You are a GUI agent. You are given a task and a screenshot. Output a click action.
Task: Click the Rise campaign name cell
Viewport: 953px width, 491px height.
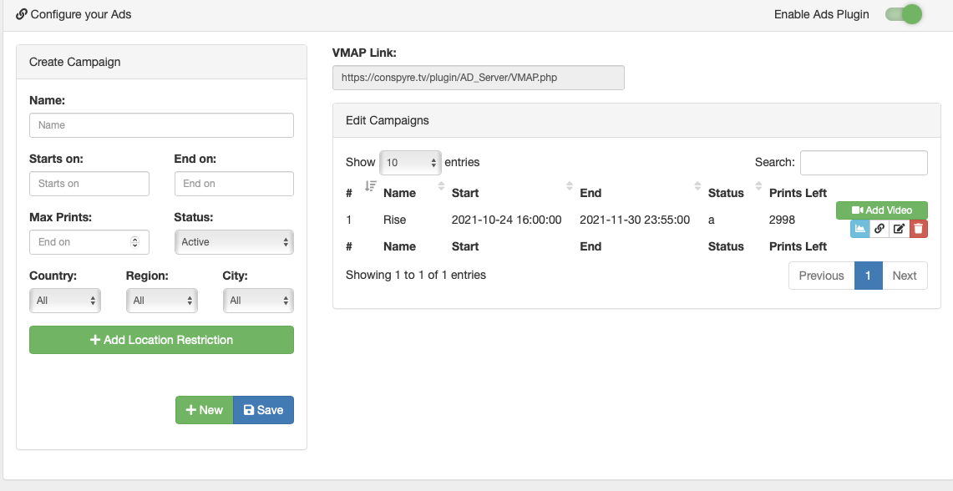(394, 220)
